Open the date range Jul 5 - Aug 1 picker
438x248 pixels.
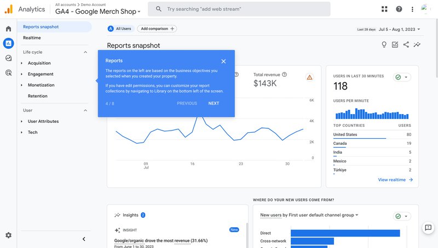[401, 29]
